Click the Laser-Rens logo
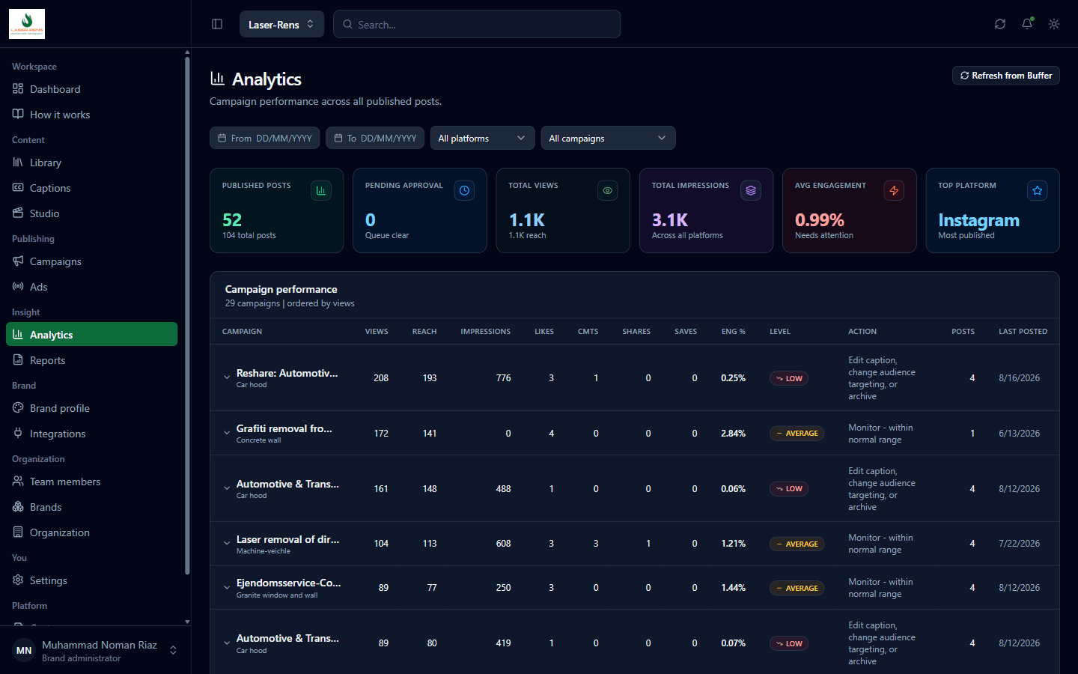This screenshot has width=1078, height=674. (27, 24)
